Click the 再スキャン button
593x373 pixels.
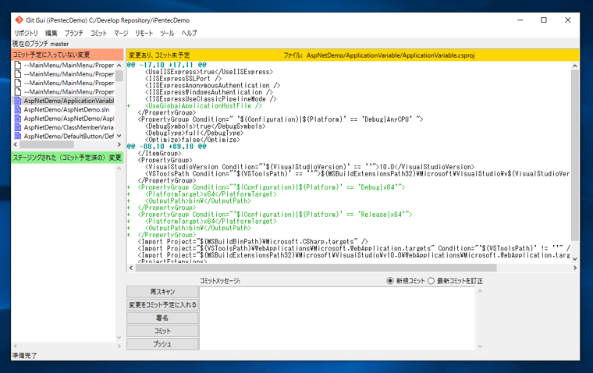tap(162, 292)
